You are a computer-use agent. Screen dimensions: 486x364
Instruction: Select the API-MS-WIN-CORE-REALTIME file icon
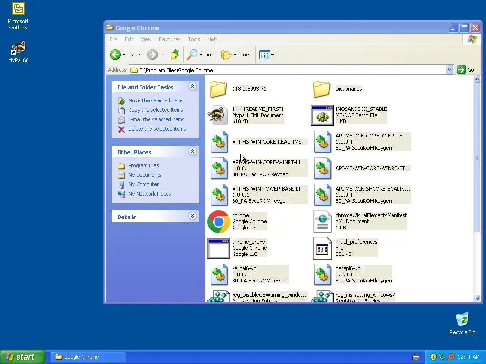click(x=219, y=142)
